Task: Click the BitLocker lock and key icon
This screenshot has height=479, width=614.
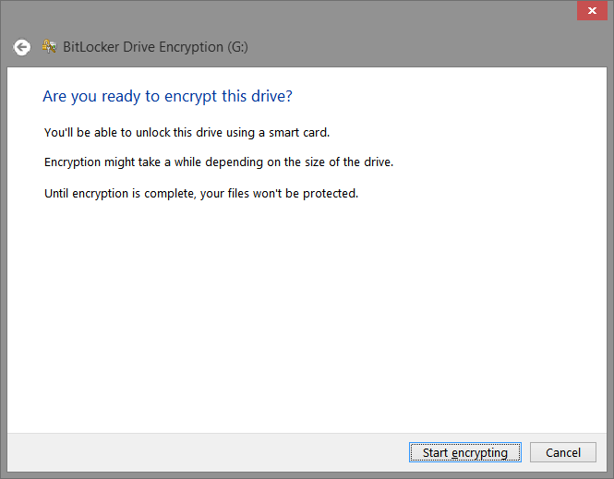Action: click(49, 46)
